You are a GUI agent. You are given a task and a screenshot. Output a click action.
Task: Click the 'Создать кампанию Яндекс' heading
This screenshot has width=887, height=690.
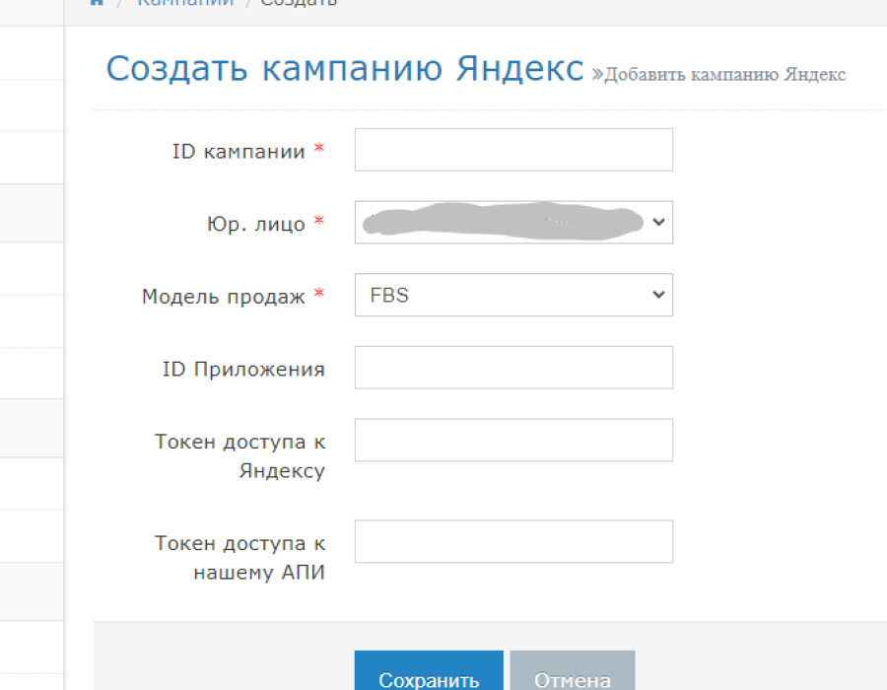tap(345, 69)
